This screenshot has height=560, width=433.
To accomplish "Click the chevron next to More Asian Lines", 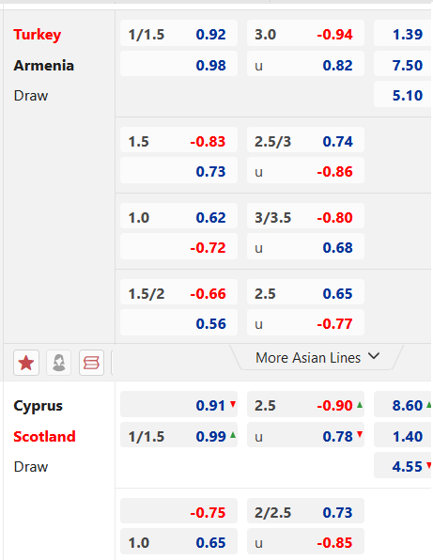I will tap(374, 356).
